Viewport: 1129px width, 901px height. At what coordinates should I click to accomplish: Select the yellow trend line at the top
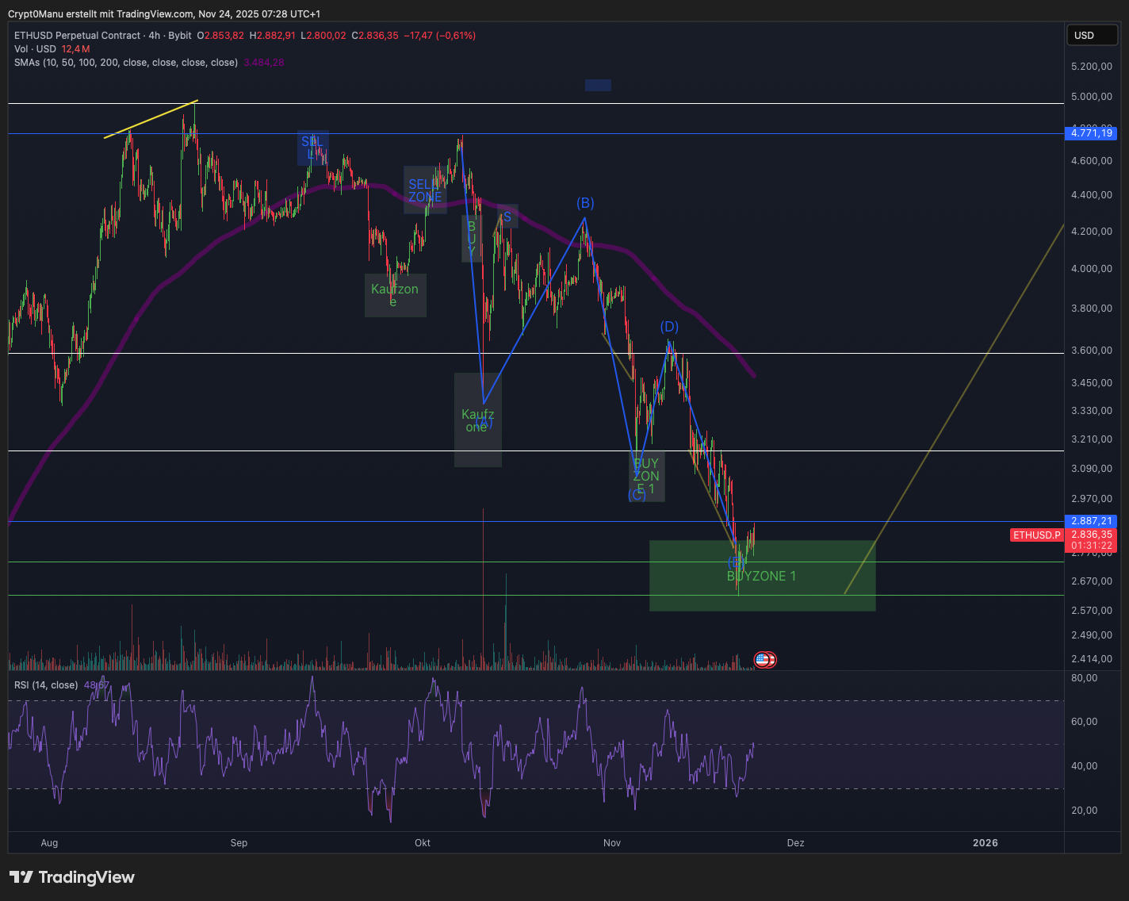(x=151, y=119)
